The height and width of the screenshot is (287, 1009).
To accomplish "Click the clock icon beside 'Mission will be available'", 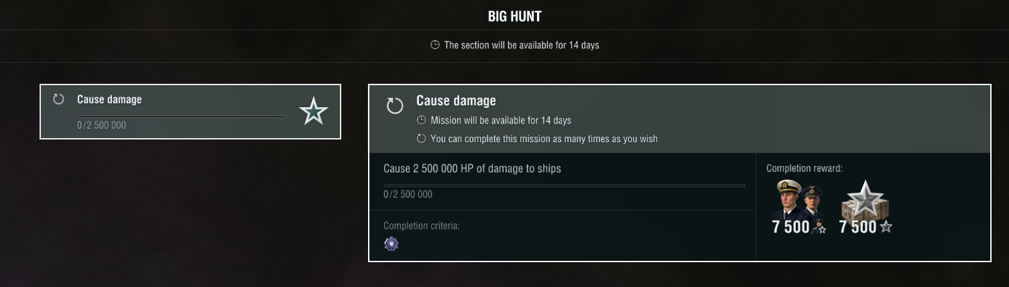I will click(421, 121).
